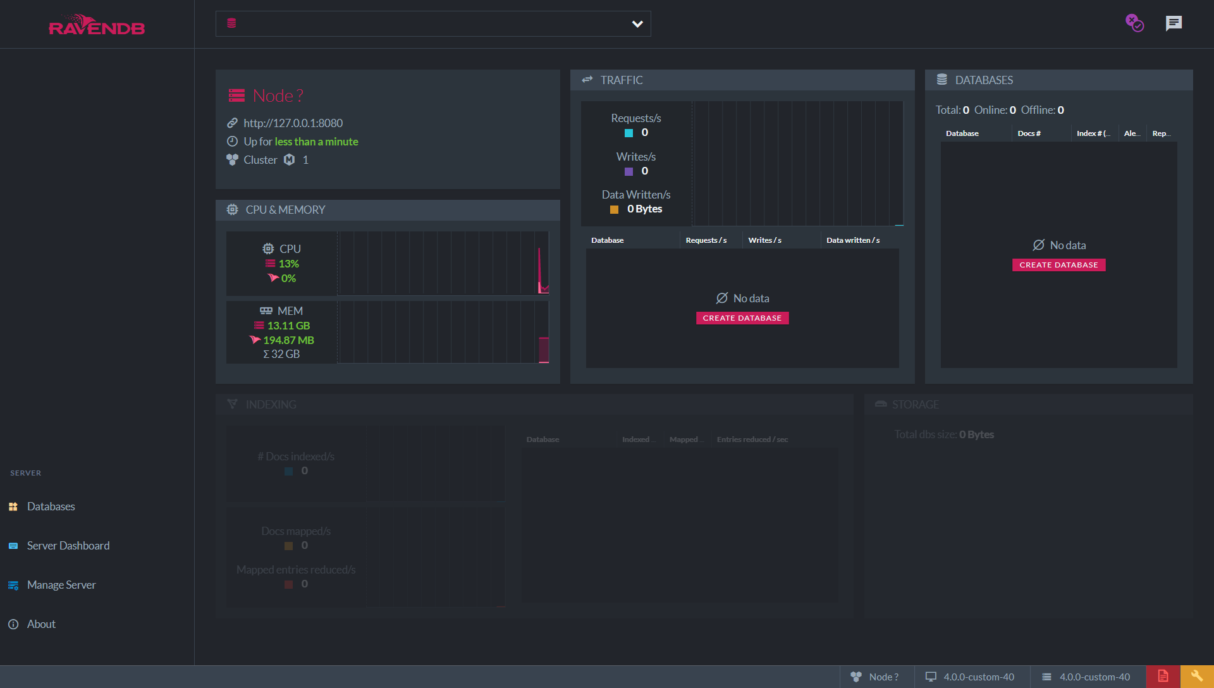Click the RavenDB logo
This screenshot has width=1214, height=688.
[x=97, y=25]
